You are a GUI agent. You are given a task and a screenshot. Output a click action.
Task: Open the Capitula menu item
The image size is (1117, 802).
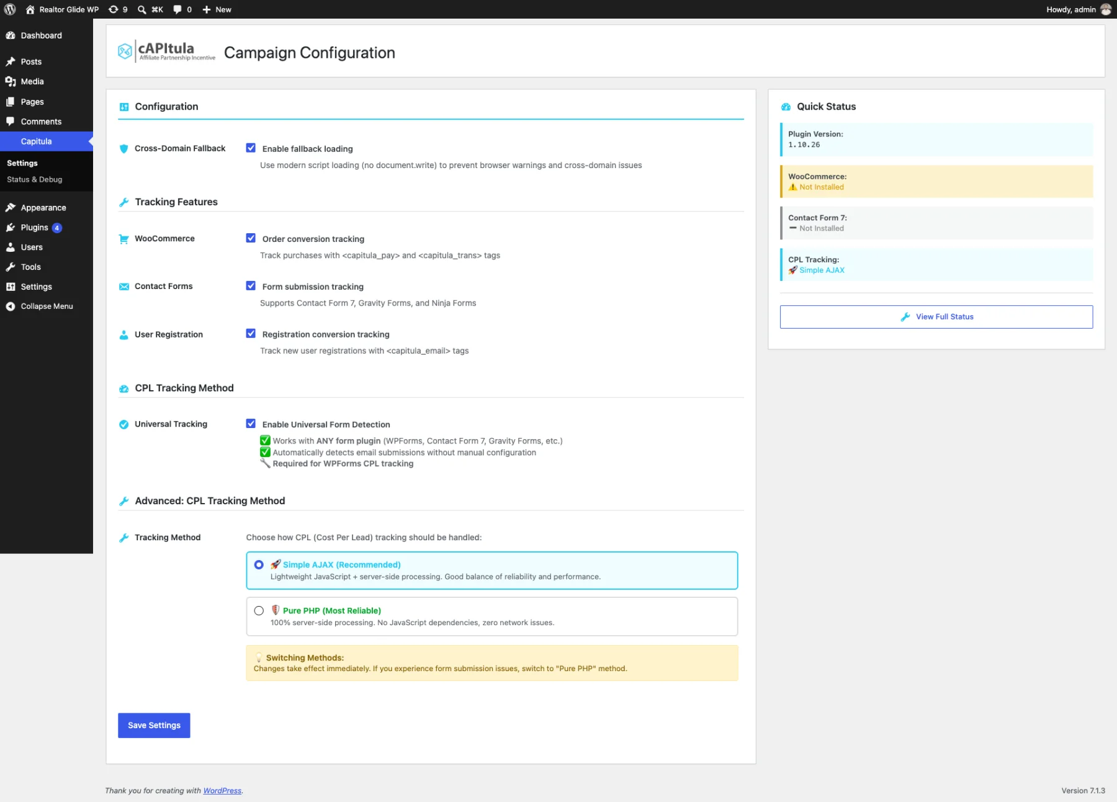pyautogui.click(x=47, y=141)
